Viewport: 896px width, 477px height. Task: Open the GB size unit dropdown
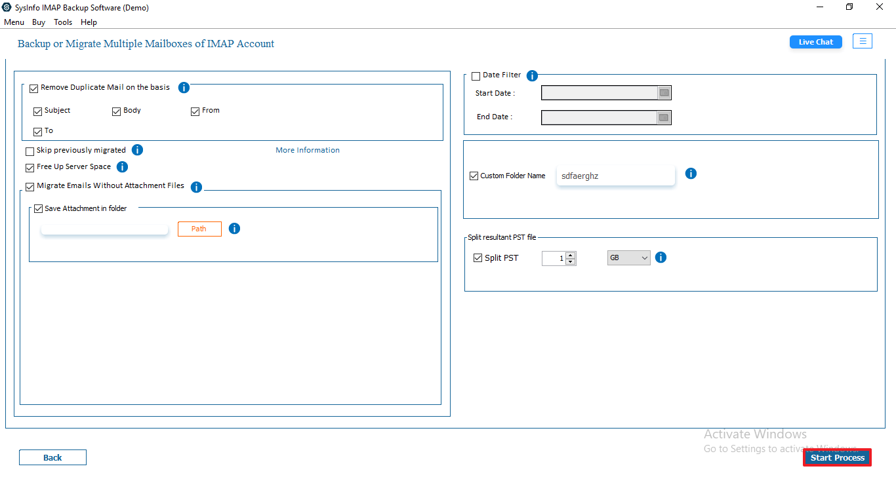pos(629,258)
